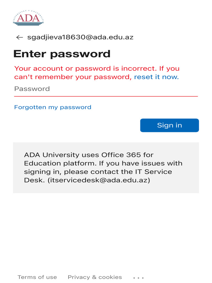Click the ADA University logo
This screenshot has height=283, width=212.
tap(28, 18)
